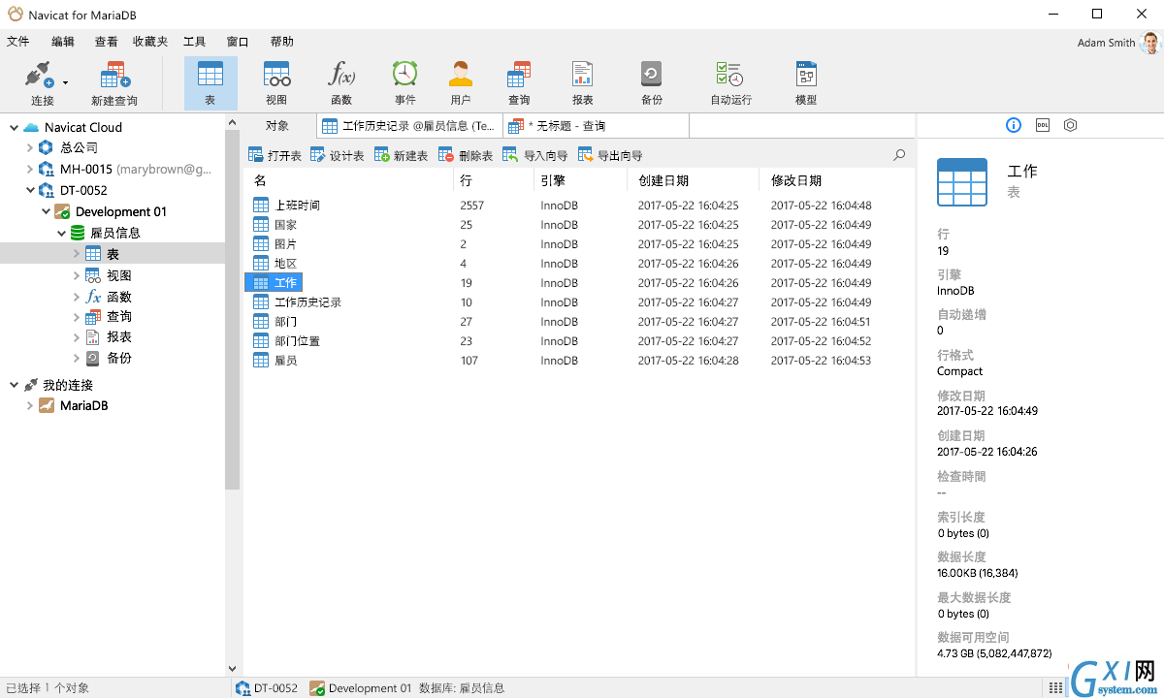Open the 文件 menu
Screen dimensions: 1164x698
tap(18, 42)
